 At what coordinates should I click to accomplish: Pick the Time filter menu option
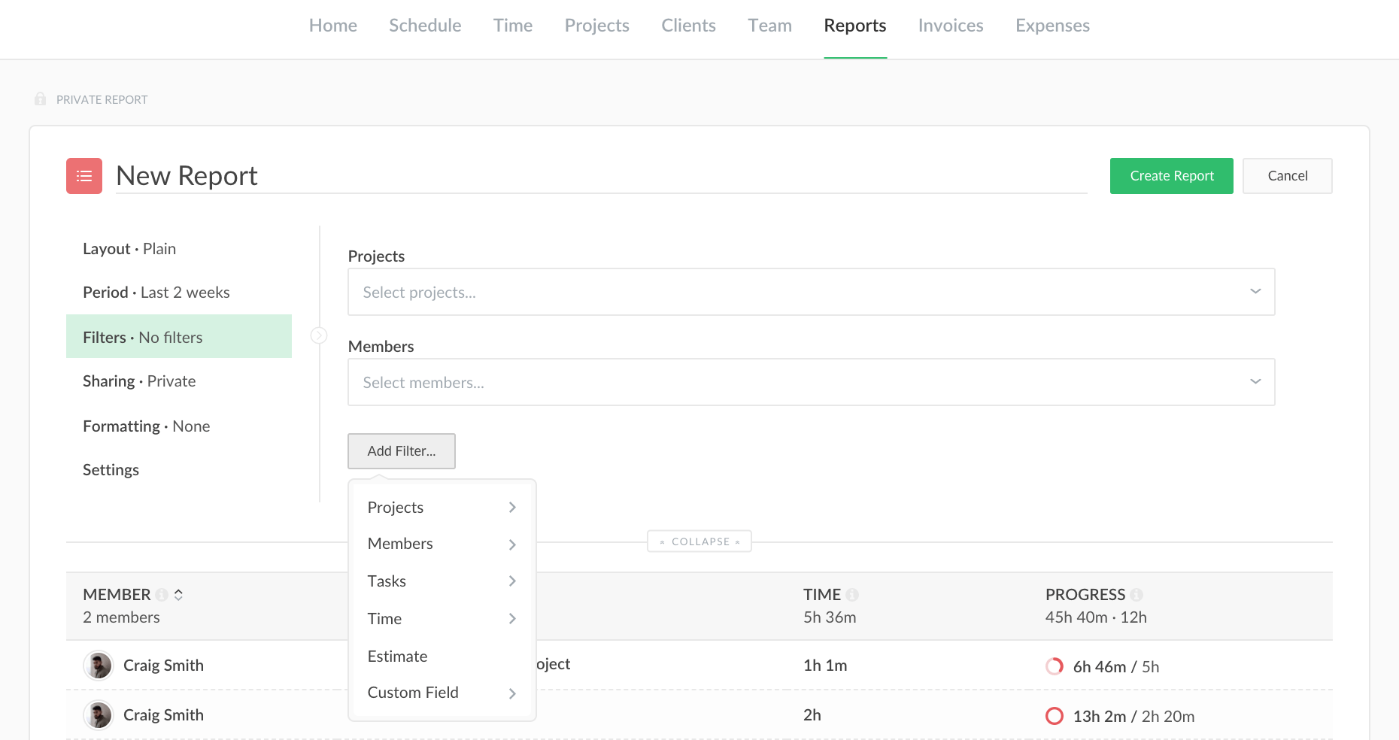point(442,619)
